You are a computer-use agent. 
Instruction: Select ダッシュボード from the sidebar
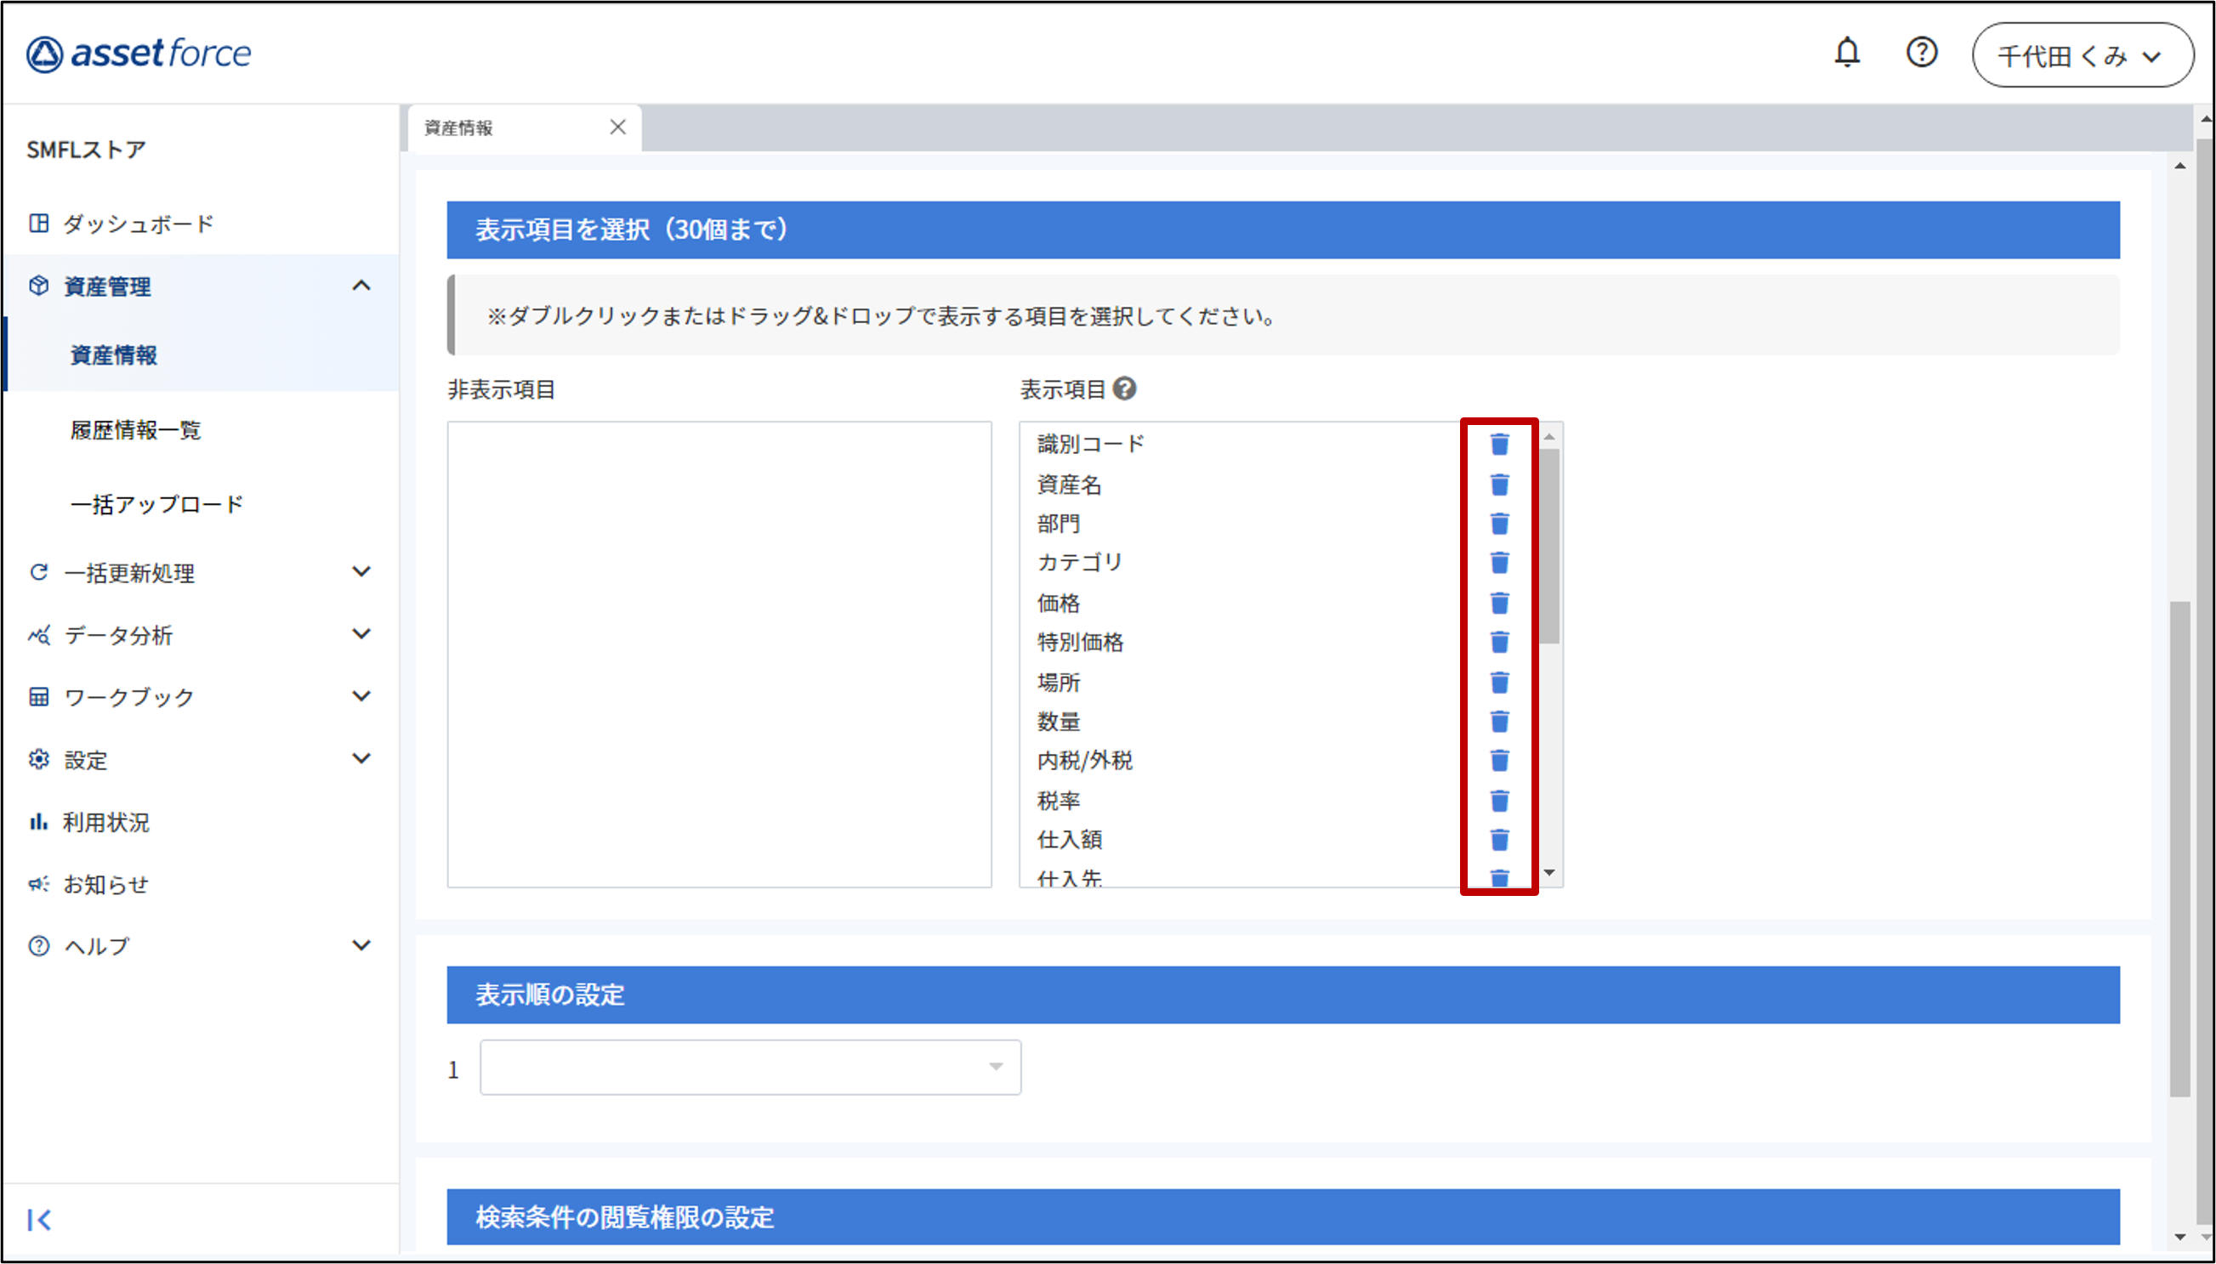pyautogui.click(x=137, y=224)
